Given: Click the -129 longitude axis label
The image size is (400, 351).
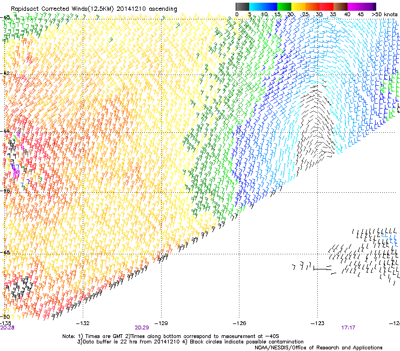Looking at the screenshot, I should pos(161,323).
